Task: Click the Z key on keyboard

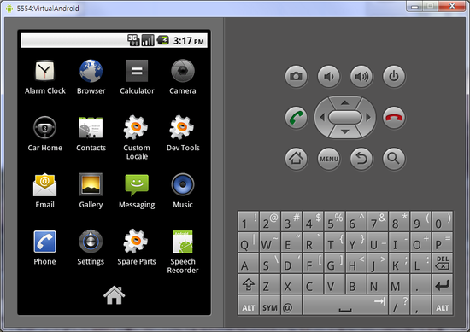Action: 270,284
